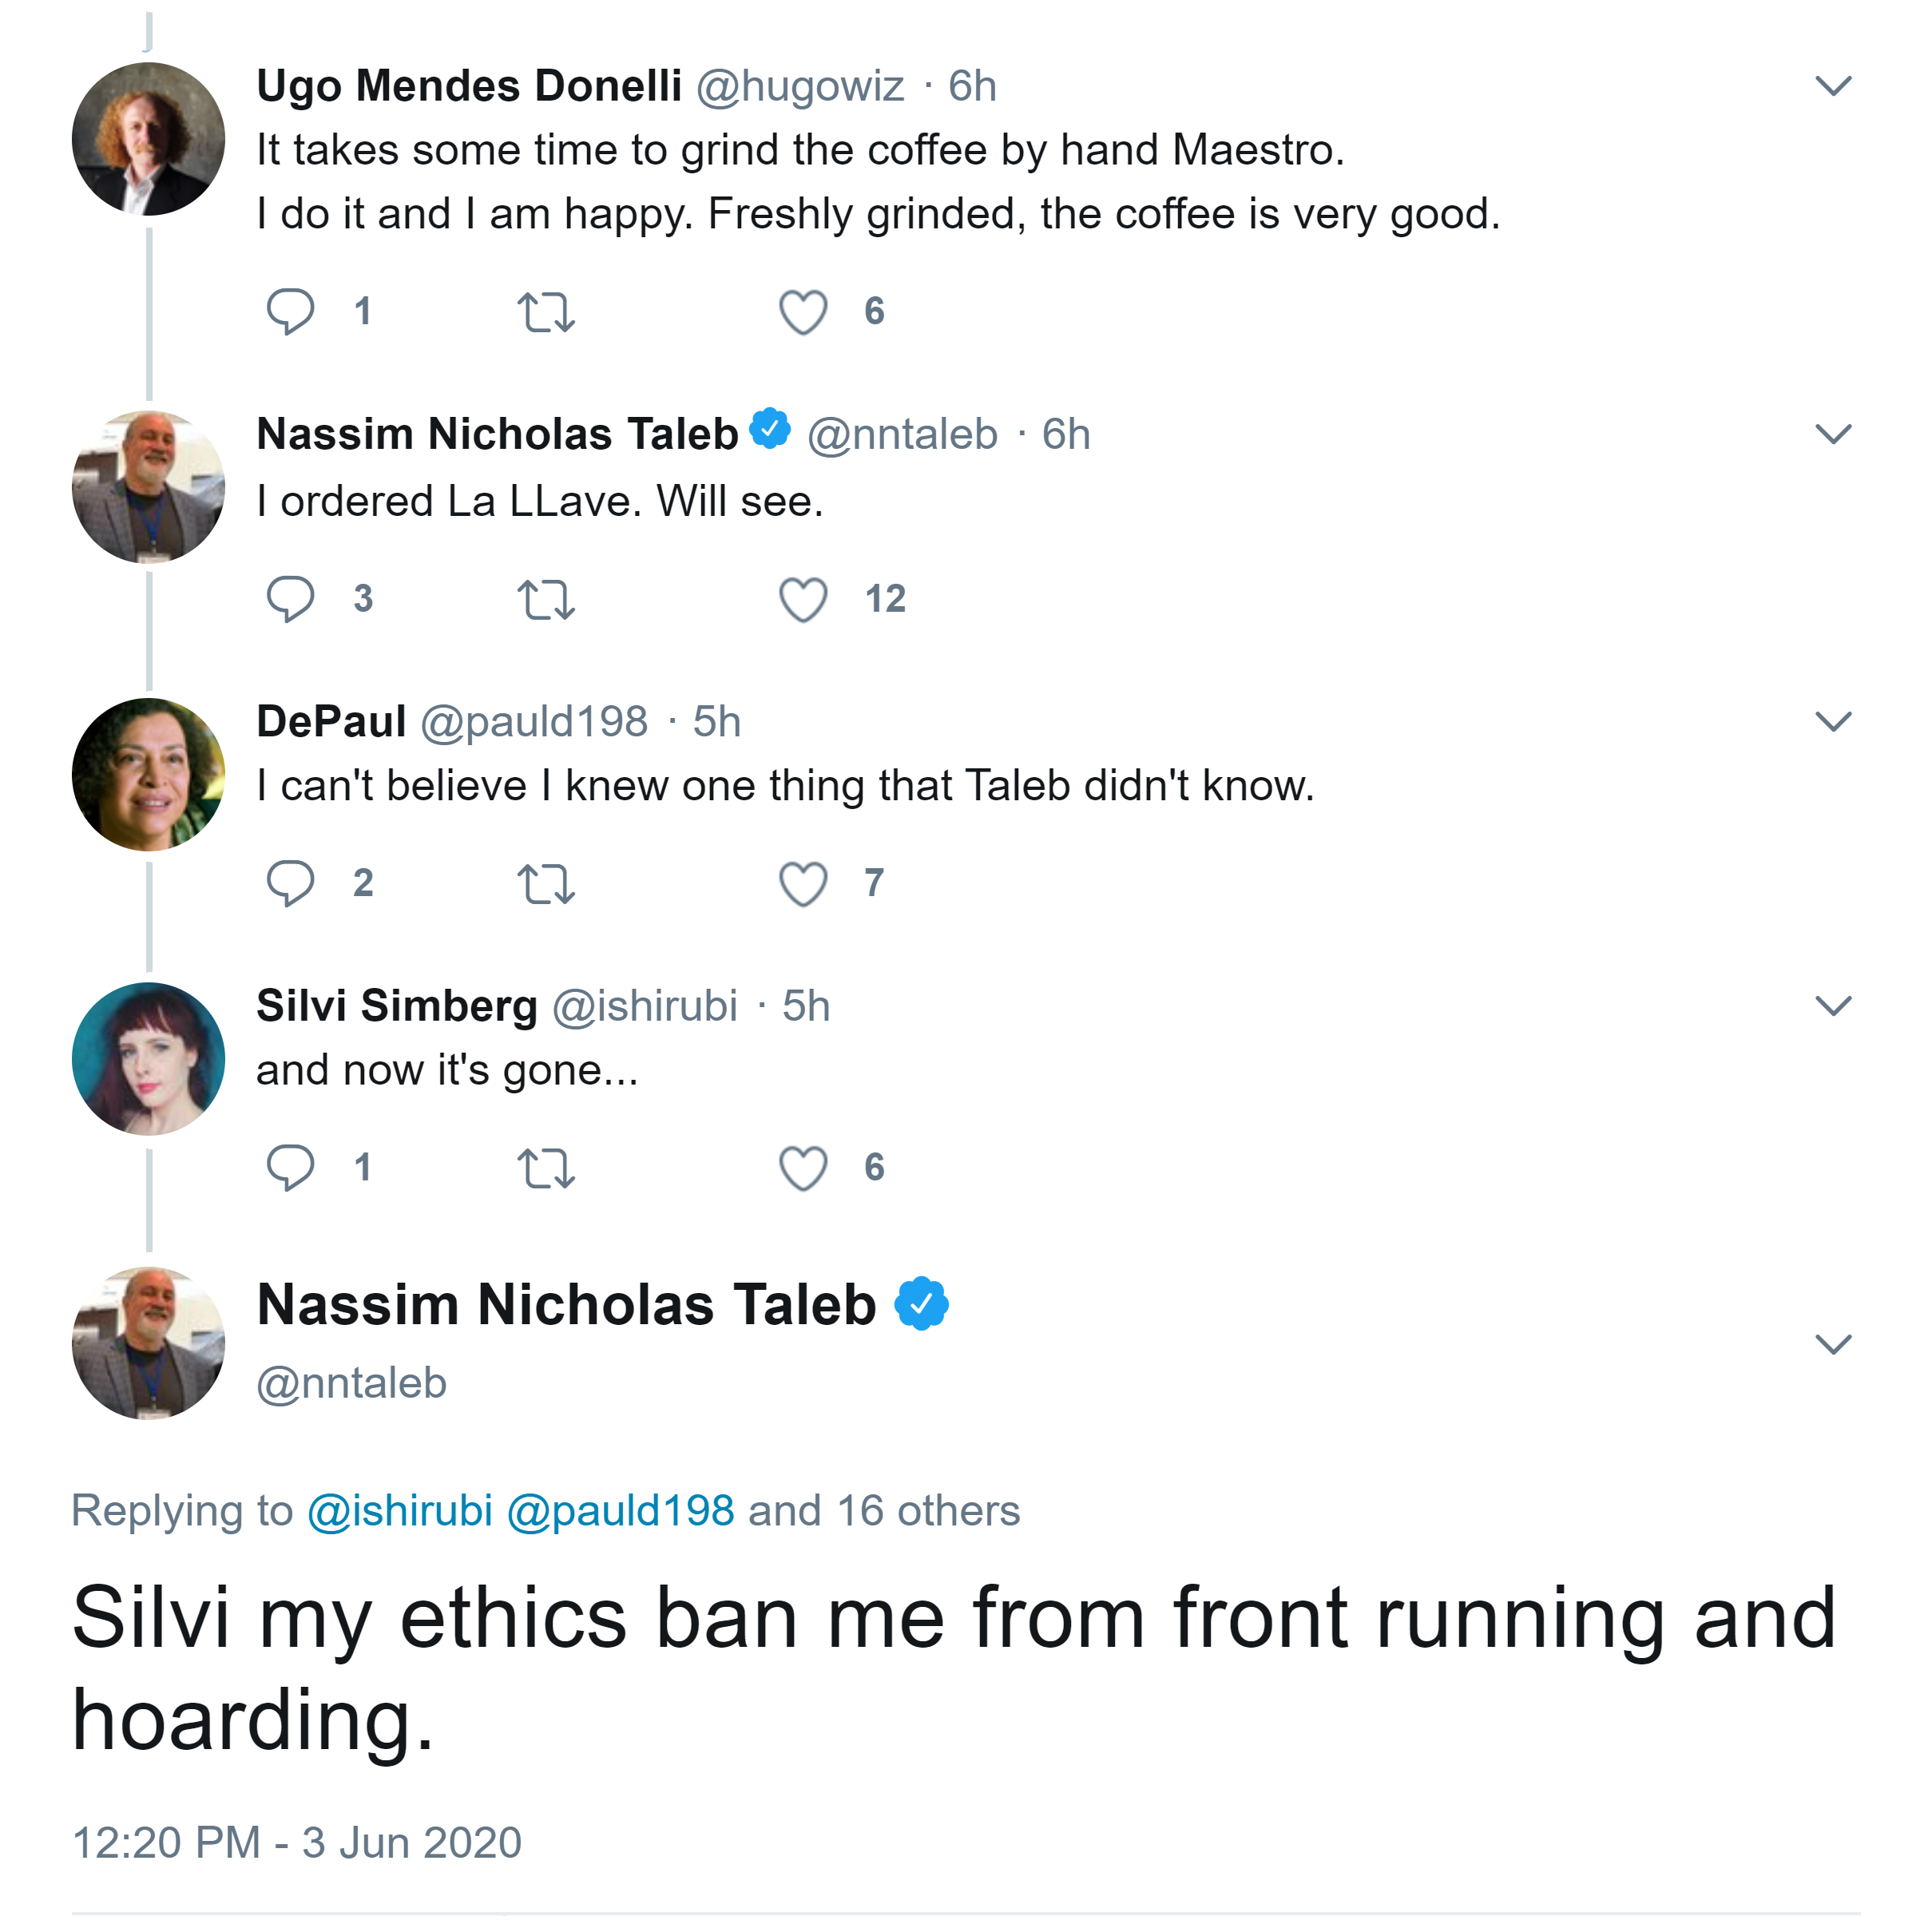Reply to the La LLave tweet
Screen dimensions: 1932x1916
coord(290,599)
